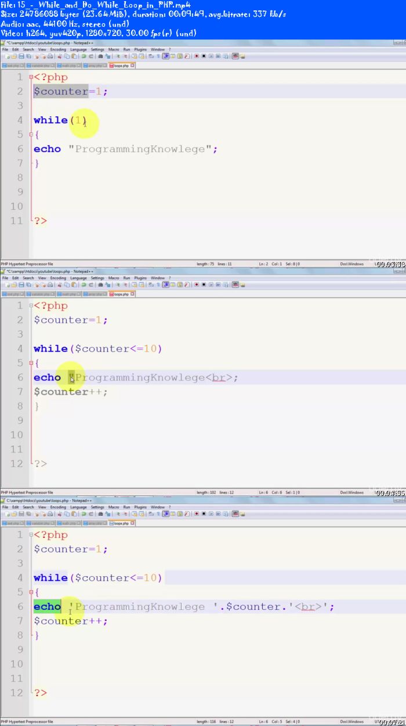Open Encoding menu in first frame
The image size is (406, 726).
(58, 49)
